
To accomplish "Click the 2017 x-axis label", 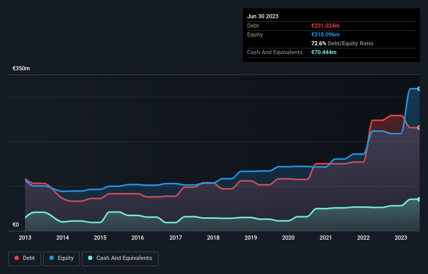I will (x=176, y=238).
